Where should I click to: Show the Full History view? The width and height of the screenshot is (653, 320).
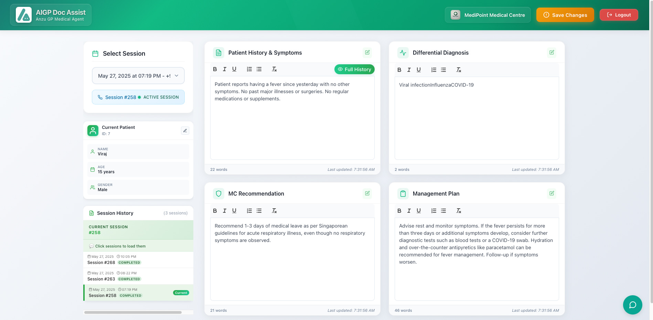tap(354, 69)
